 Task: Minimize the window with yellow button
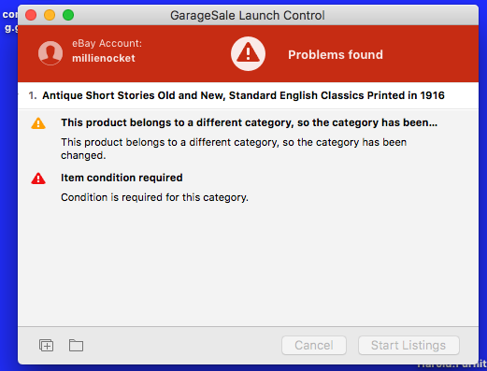click(50, 15)
